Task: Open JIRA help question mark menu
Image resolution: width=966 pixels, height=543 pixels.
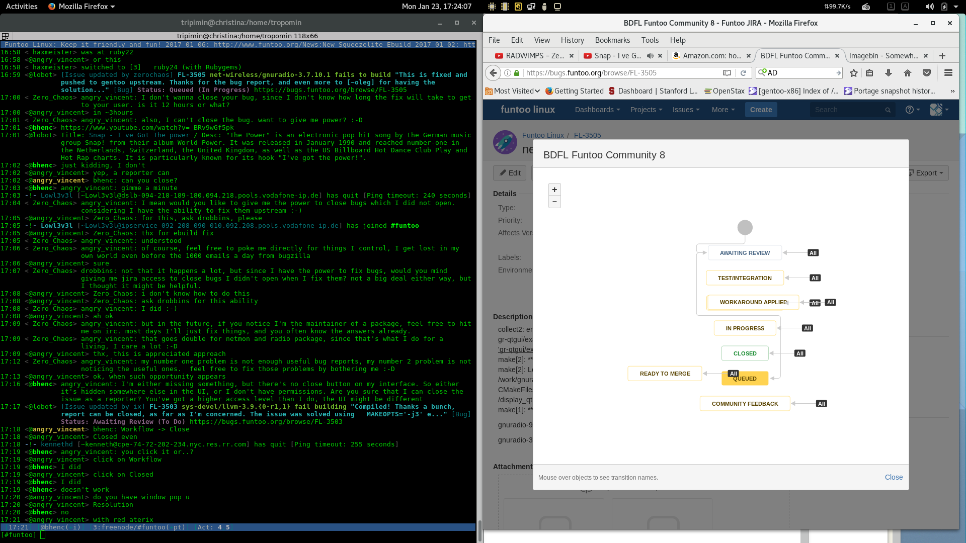Action: tap(912, 110)
